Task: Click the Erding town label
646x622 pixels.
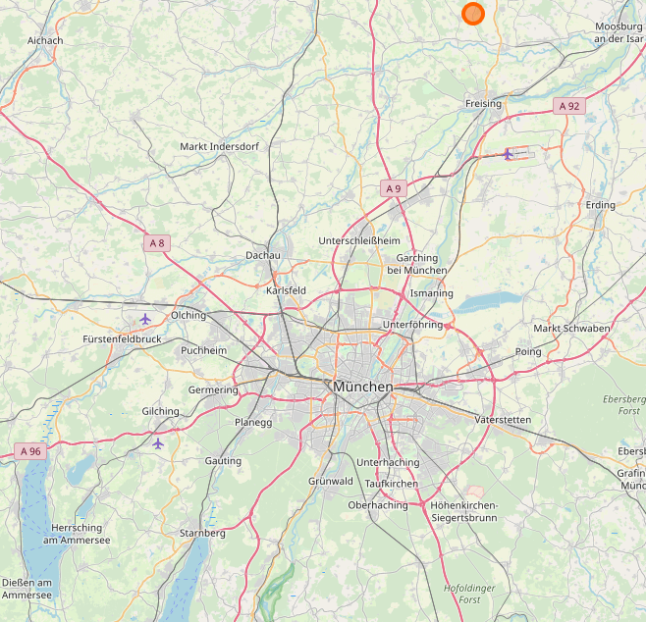Action: click(x=600, y=205)
